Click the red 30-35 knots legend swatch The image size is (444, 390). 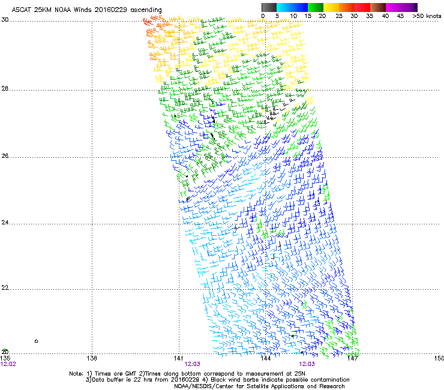[x=362, y=7]
